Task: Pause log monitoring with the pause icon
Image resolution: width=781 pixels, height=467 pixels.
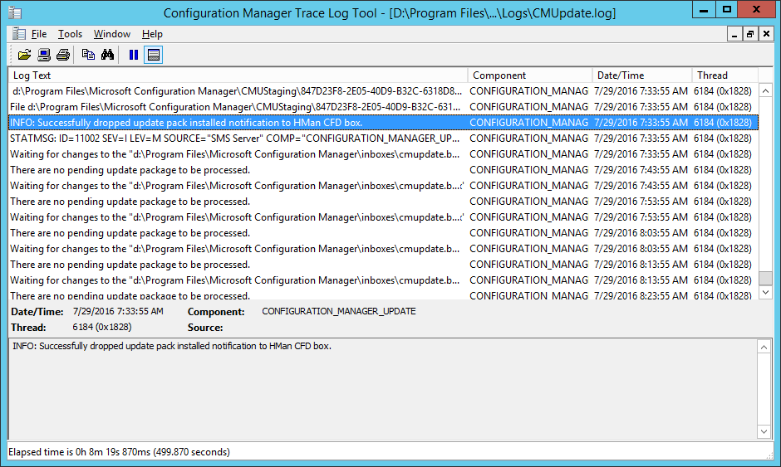Action: point(134,55)
